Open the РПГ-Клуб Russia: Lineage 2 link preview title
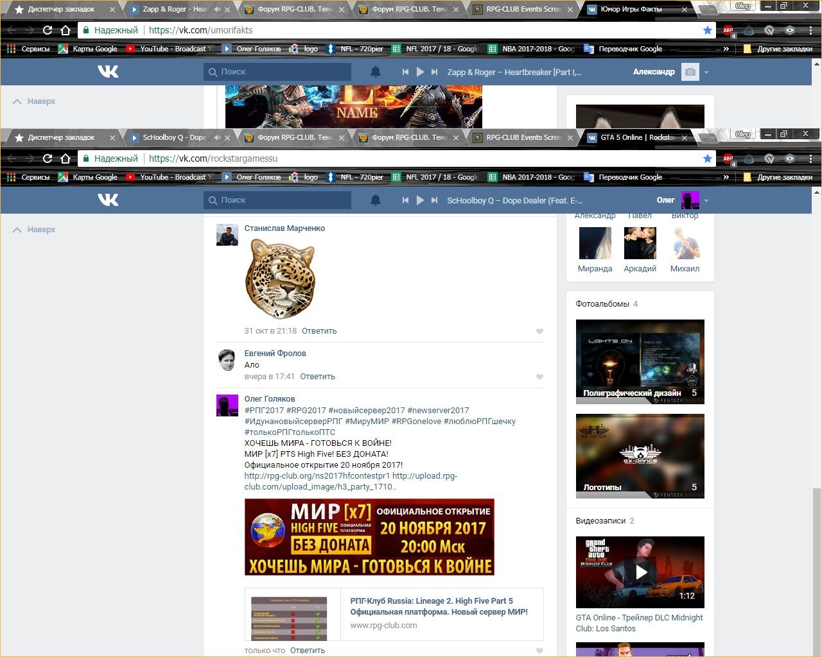Image resolution: width=822 pixels, height=657 pixels. click(x=439, y=606)
